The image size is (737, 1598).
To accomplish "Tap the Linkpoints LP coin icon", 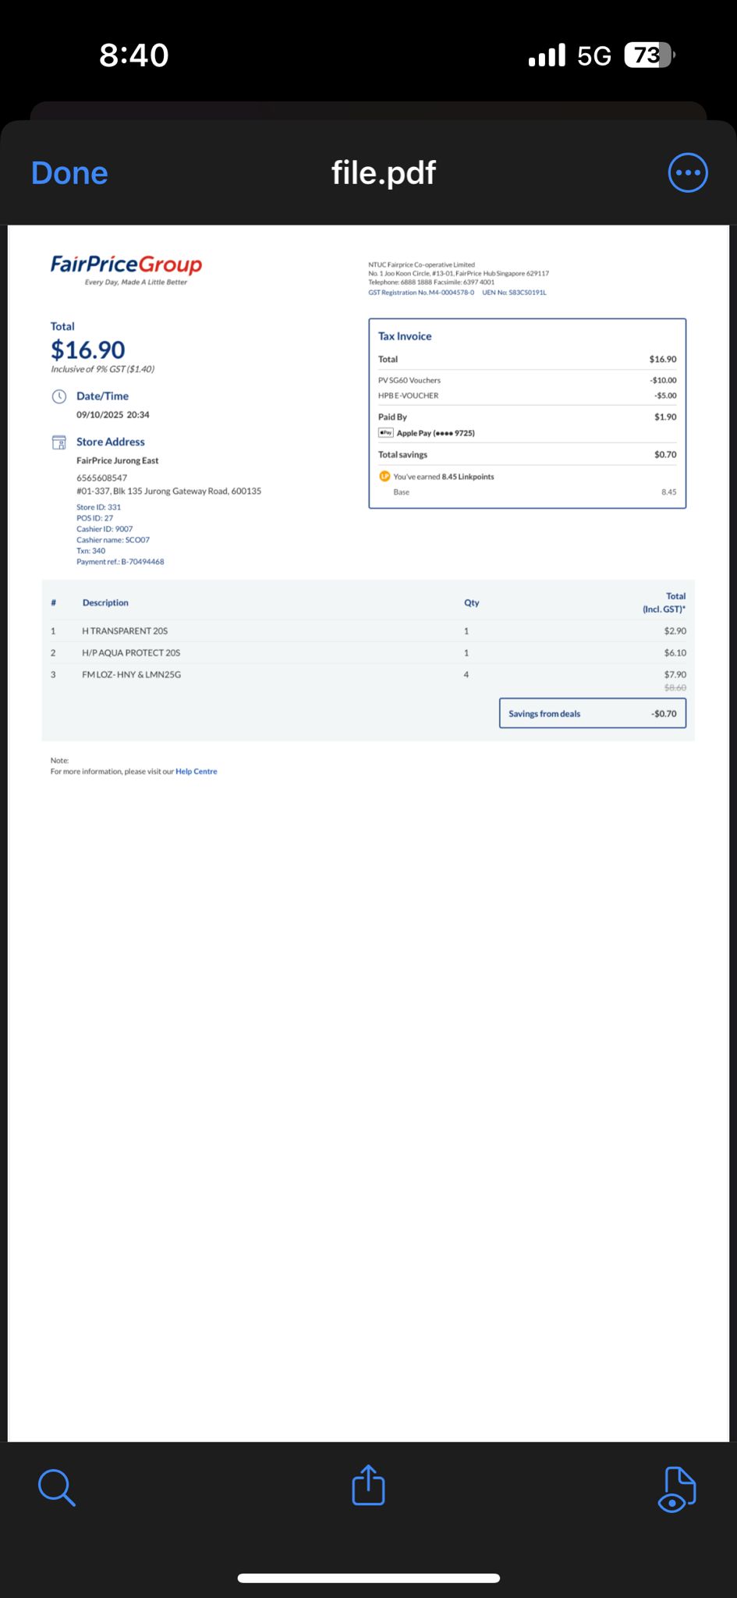I will pyautogui.click(x=384, y=476).
